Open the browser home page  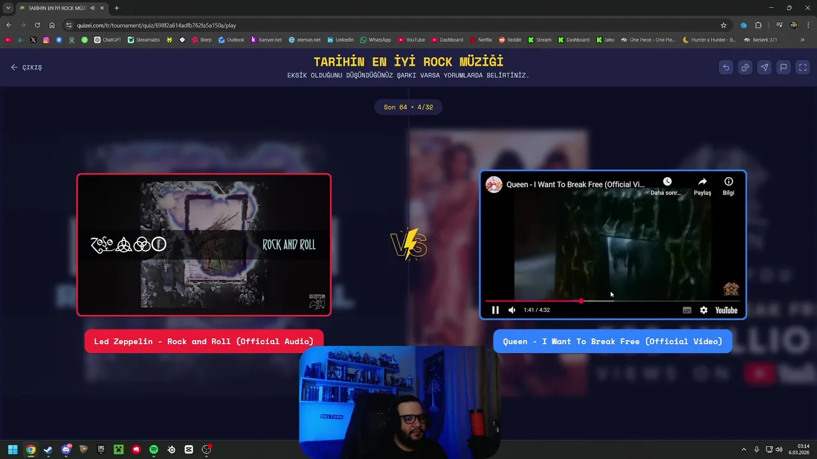click(52, 25)
